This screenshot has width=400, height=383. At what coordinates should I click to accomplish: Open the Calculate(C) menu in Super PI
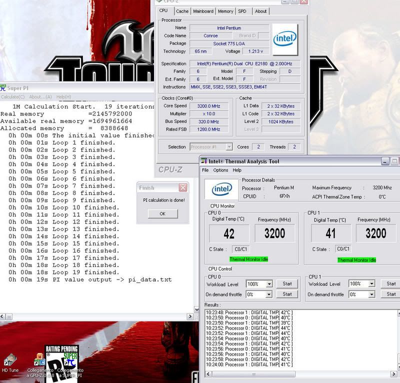12,96
